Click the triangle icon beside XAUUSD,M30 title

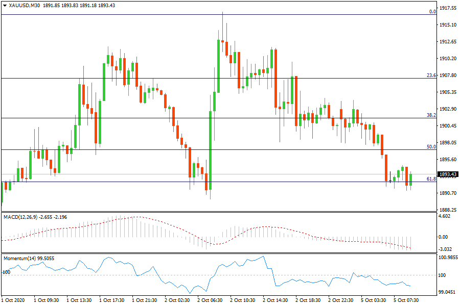click(5, 6)
